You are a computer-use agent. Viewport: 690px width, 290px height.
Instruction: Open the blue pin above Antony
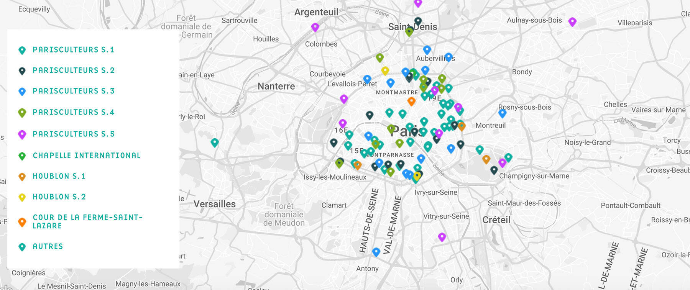(376, 251)
